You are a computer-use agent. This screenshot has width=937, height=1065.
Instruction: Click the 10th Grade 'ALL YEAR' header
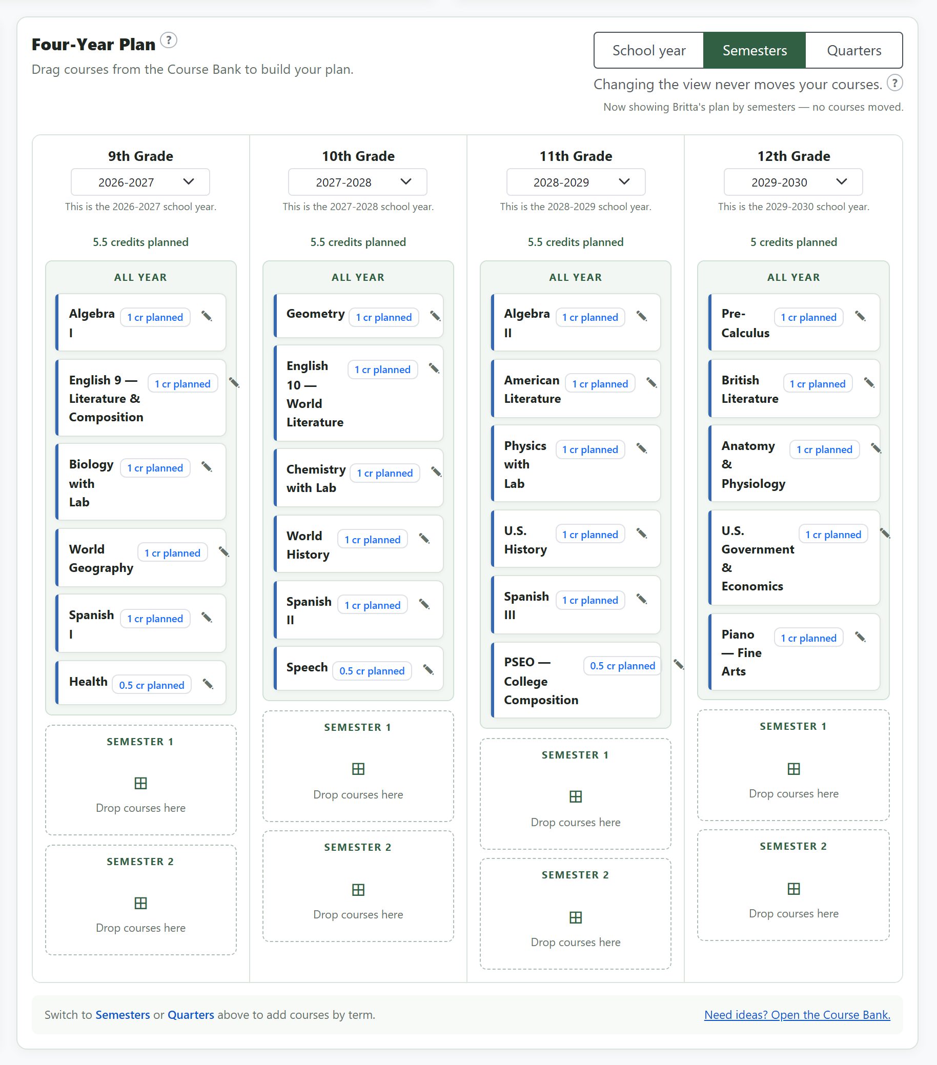[x=358, y=277]
